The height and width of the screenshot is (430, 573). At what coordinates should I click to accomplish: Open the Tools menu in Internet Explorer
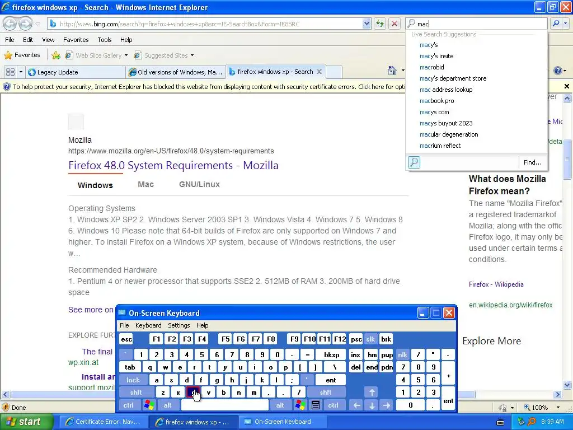click(x=105, y=40)
